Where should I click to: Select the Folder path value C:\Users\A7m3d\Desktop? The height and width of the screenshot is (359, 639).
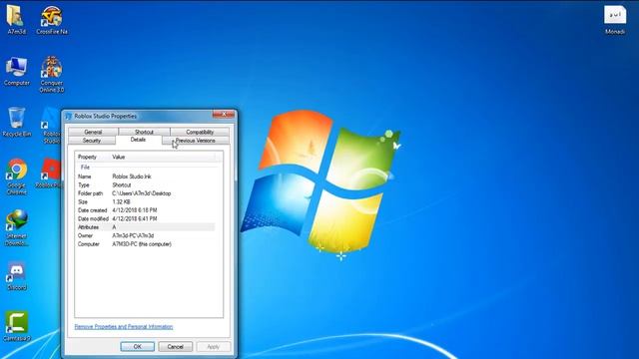click(x=142, y=193)
